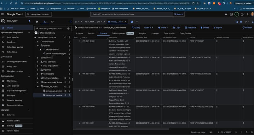Star the owasp-vuln-connector project
The image size is (254, 135).
[x=65, y=37]
